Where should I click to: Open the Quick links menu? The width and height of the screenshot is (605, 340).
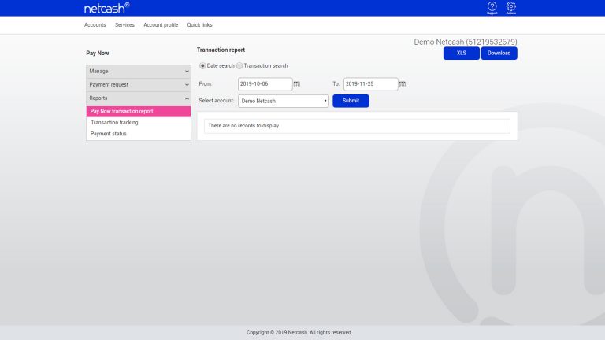point(199,25)
